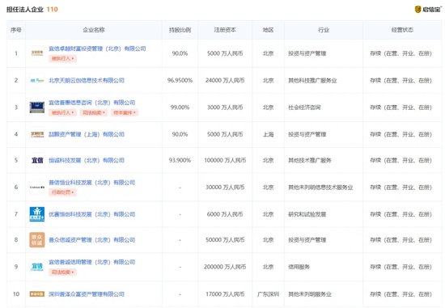Click the logo next to 普信恒业科技发展
The width and height of the screenshot is (445, 308).
37,188
